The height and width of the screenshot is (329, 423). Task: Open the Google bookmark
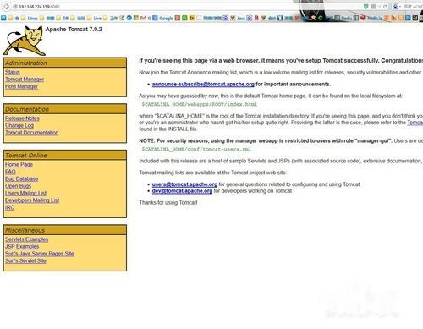click(162, 18)
